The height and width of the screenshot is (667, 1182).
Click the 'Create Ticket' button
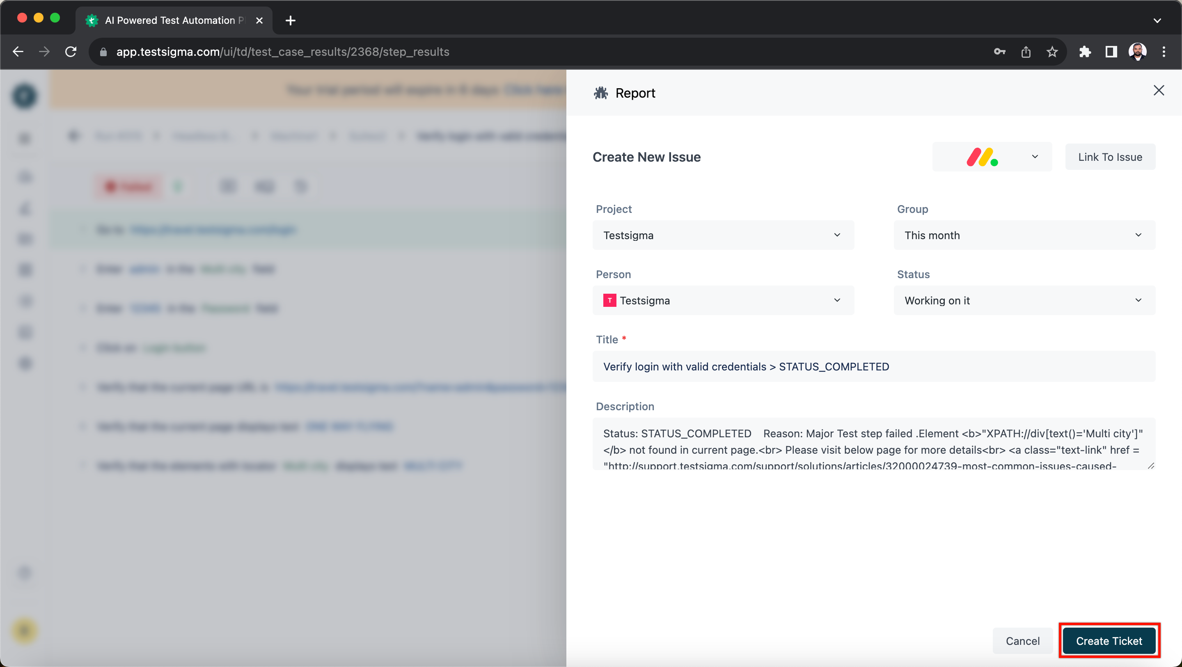[1108, 641]
